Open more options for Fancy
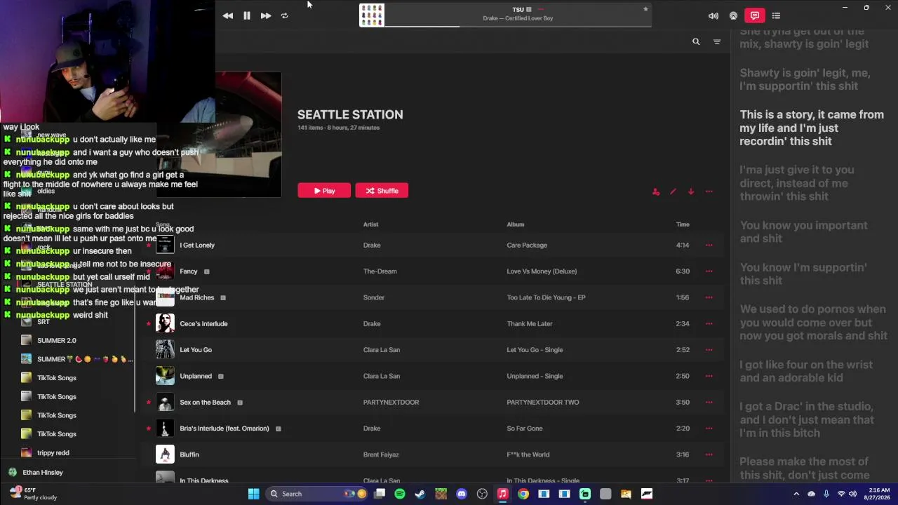 pyautogui.click(x=709, y=271)
